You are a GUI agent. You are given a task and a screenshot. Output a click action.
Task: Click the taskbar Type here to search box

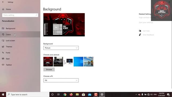tap(28, 95)
